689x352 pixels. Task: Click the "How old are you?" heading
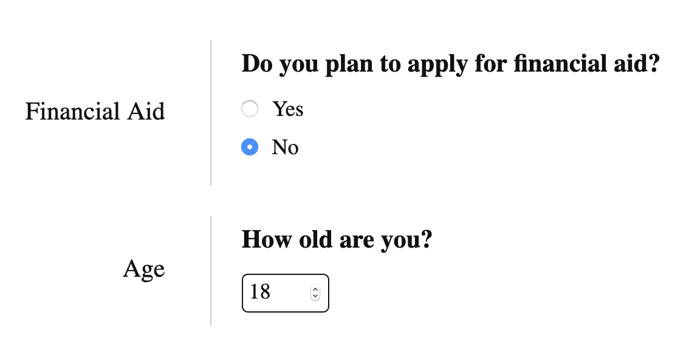[x=337, y=240]
